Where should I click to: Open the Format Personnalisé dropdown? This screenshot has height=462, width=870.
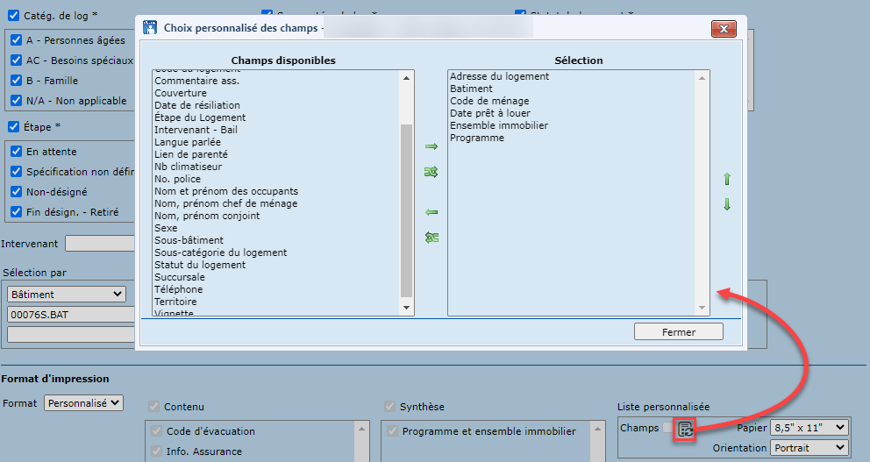[x=84, y=403]
